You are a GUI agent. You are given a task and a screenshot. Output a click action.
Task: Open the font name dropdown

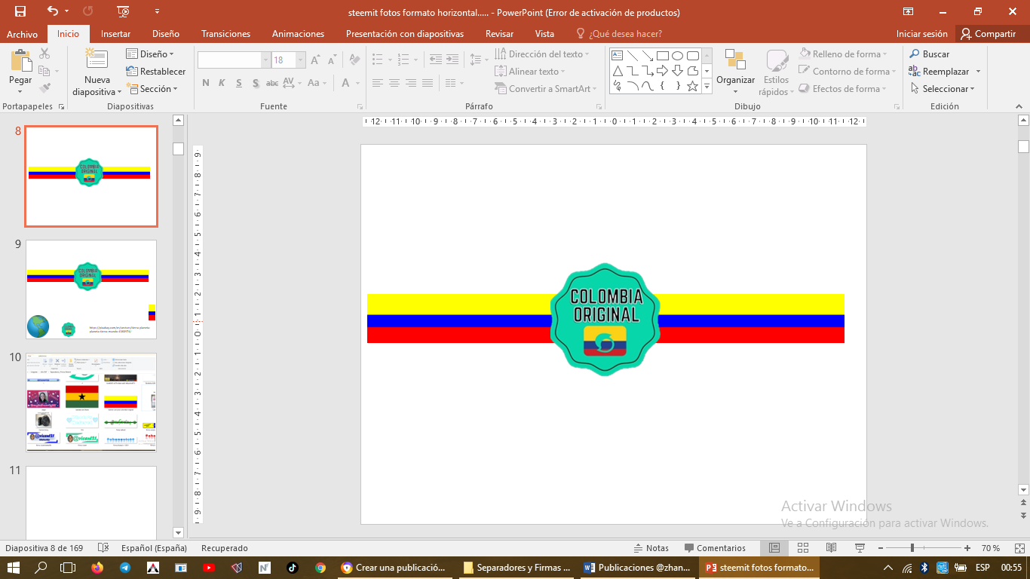click(265, 60)
